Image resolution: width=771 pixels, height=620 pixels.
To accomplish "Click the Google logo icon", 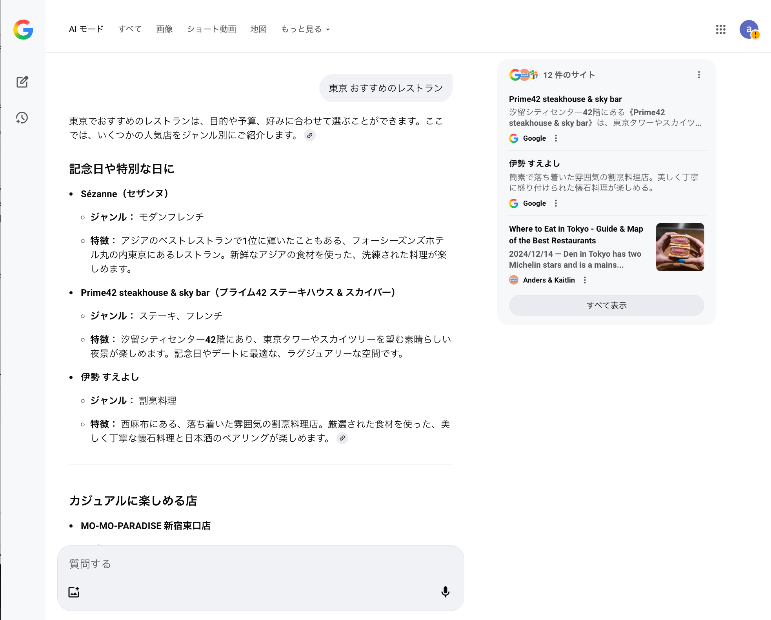I will 23,29.
